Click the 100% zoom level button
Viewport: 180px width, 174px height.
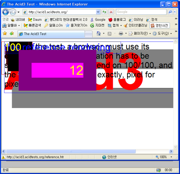161,157
